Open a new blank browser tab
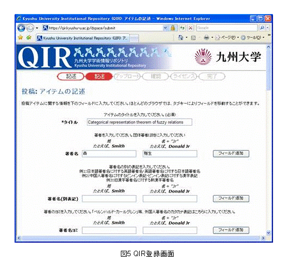The image size is (300, 275). coord(134,38)
